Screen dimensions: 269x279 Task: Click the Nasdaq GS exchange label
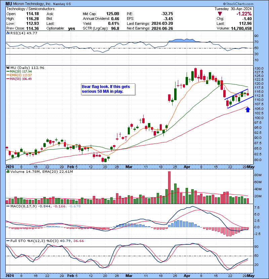point(62,4)
